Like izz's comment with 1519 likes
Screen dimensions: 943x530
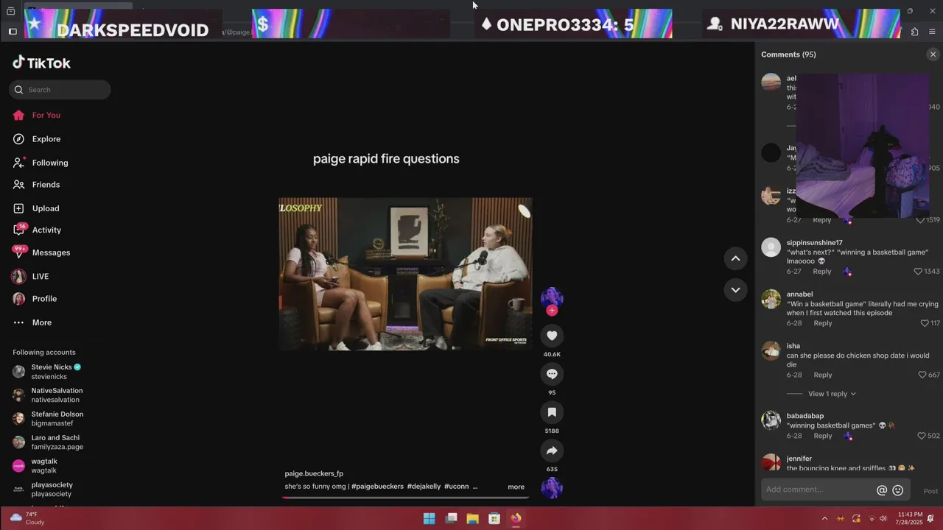(x=920, y=220)
